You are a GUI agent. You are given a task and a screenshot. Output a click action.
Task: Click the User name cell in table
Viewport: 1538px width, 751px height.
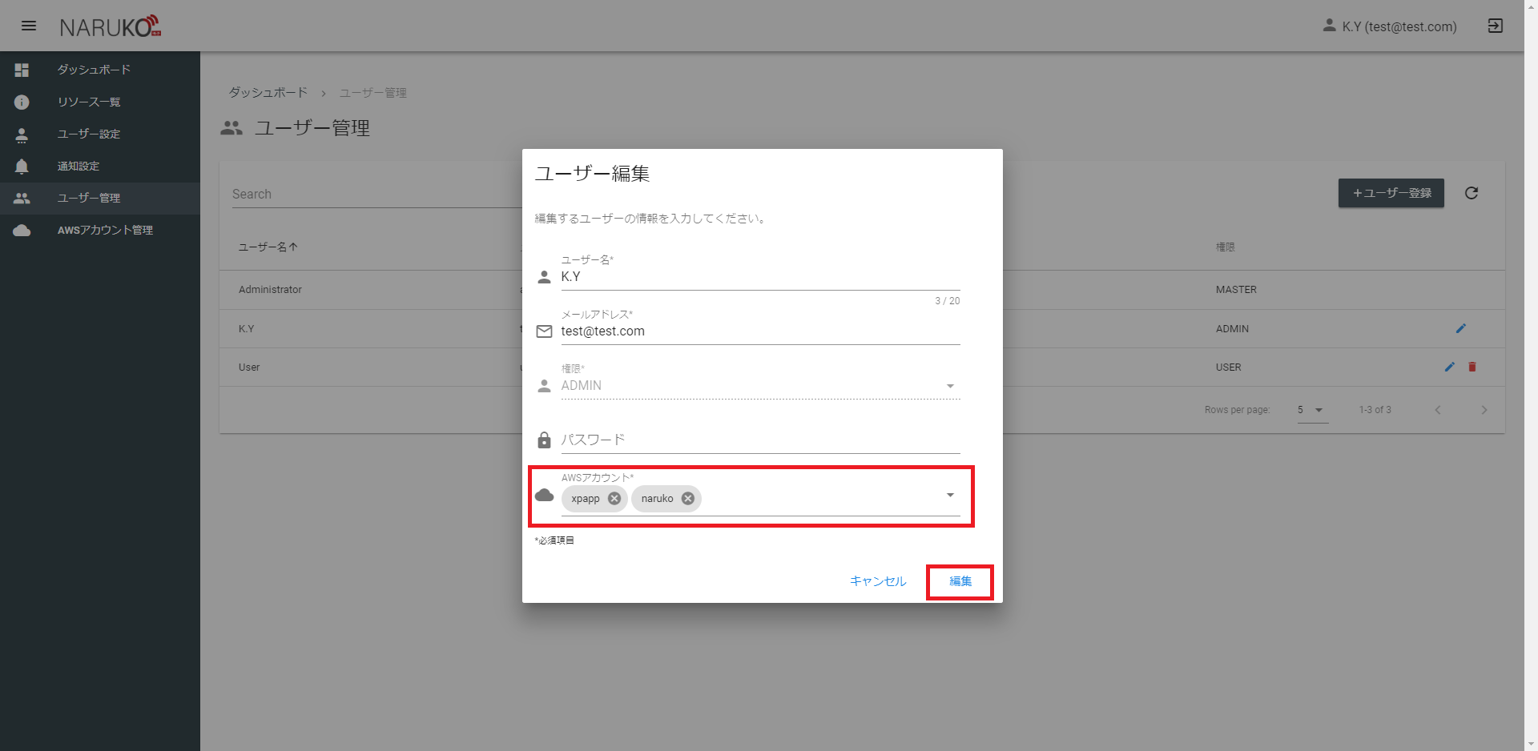pos(249,367)
